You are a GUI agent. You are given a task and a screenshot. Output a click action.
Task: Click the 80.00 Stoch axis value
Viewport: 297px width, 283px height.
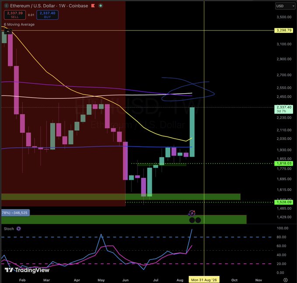(x=281, y=237)
